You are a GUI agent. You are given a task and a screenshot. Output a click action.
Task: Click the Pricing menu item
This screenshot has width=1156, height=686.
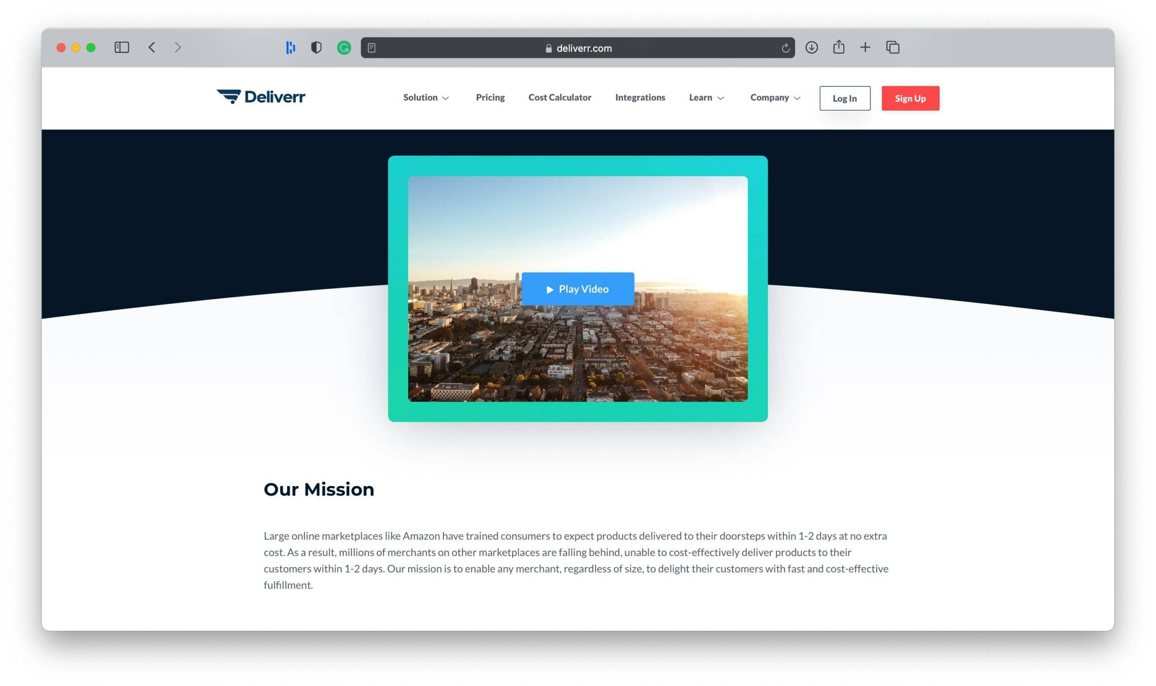(x=491, y=97)
